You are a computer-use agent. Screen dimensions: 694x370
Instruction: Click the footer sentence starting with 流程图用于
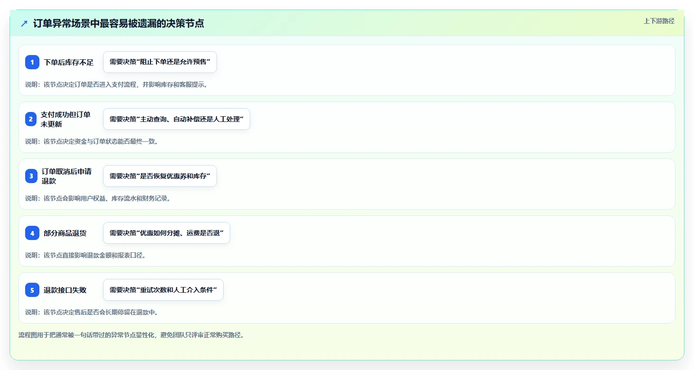pyautogui.click(x=131, y=335)
